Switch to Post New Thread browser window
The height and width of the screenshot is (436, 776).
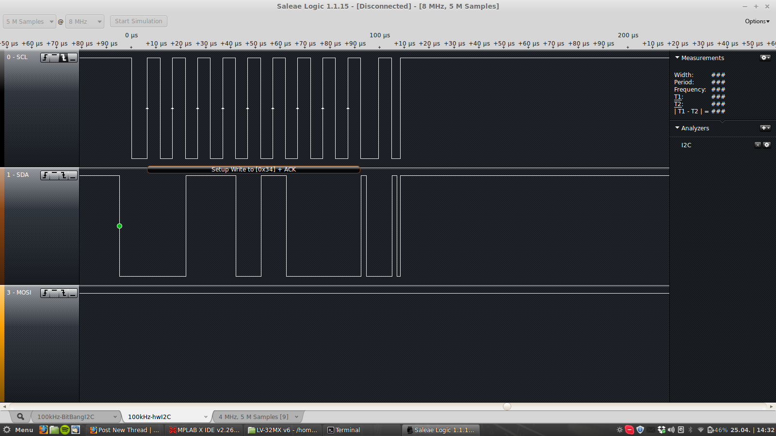pyautogui.click(x=125, y=430)
